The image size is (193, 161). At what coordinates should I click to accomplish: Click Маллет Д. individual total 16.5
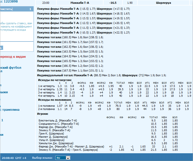click(x=154, y=137)
